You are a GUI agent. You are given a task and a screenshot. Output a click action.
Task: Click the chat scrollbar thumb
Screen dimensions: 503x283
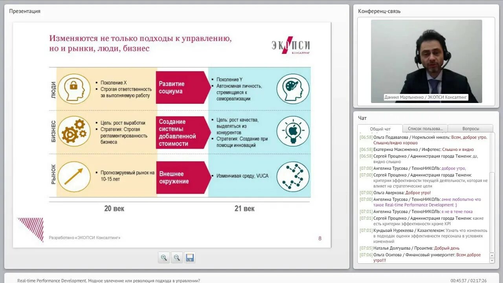pyautogui.click(x=492, y=212)
